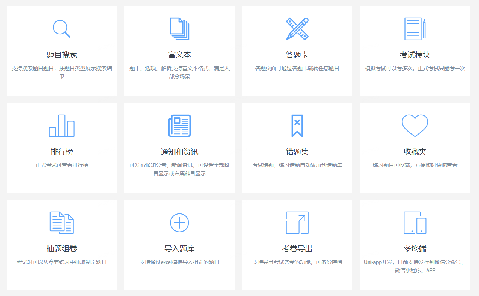The height and width of the screenshot is (296, 479).
Task: Click the layered documents icon above 抽题组卷
Action: coord(61,222)
